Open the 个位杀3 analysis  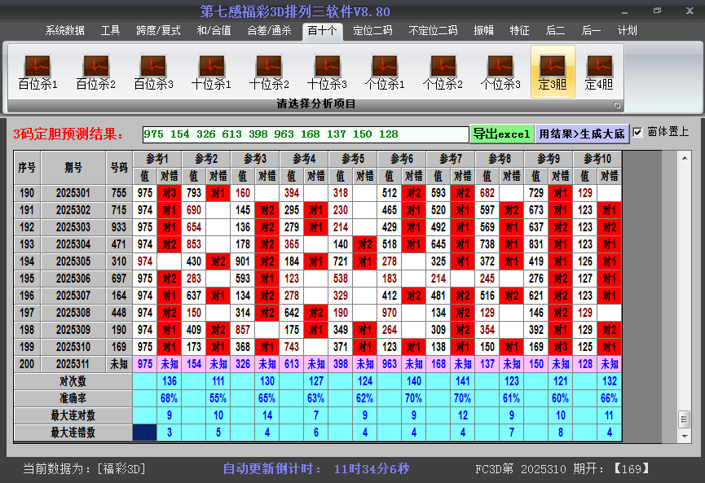(500, 72)
